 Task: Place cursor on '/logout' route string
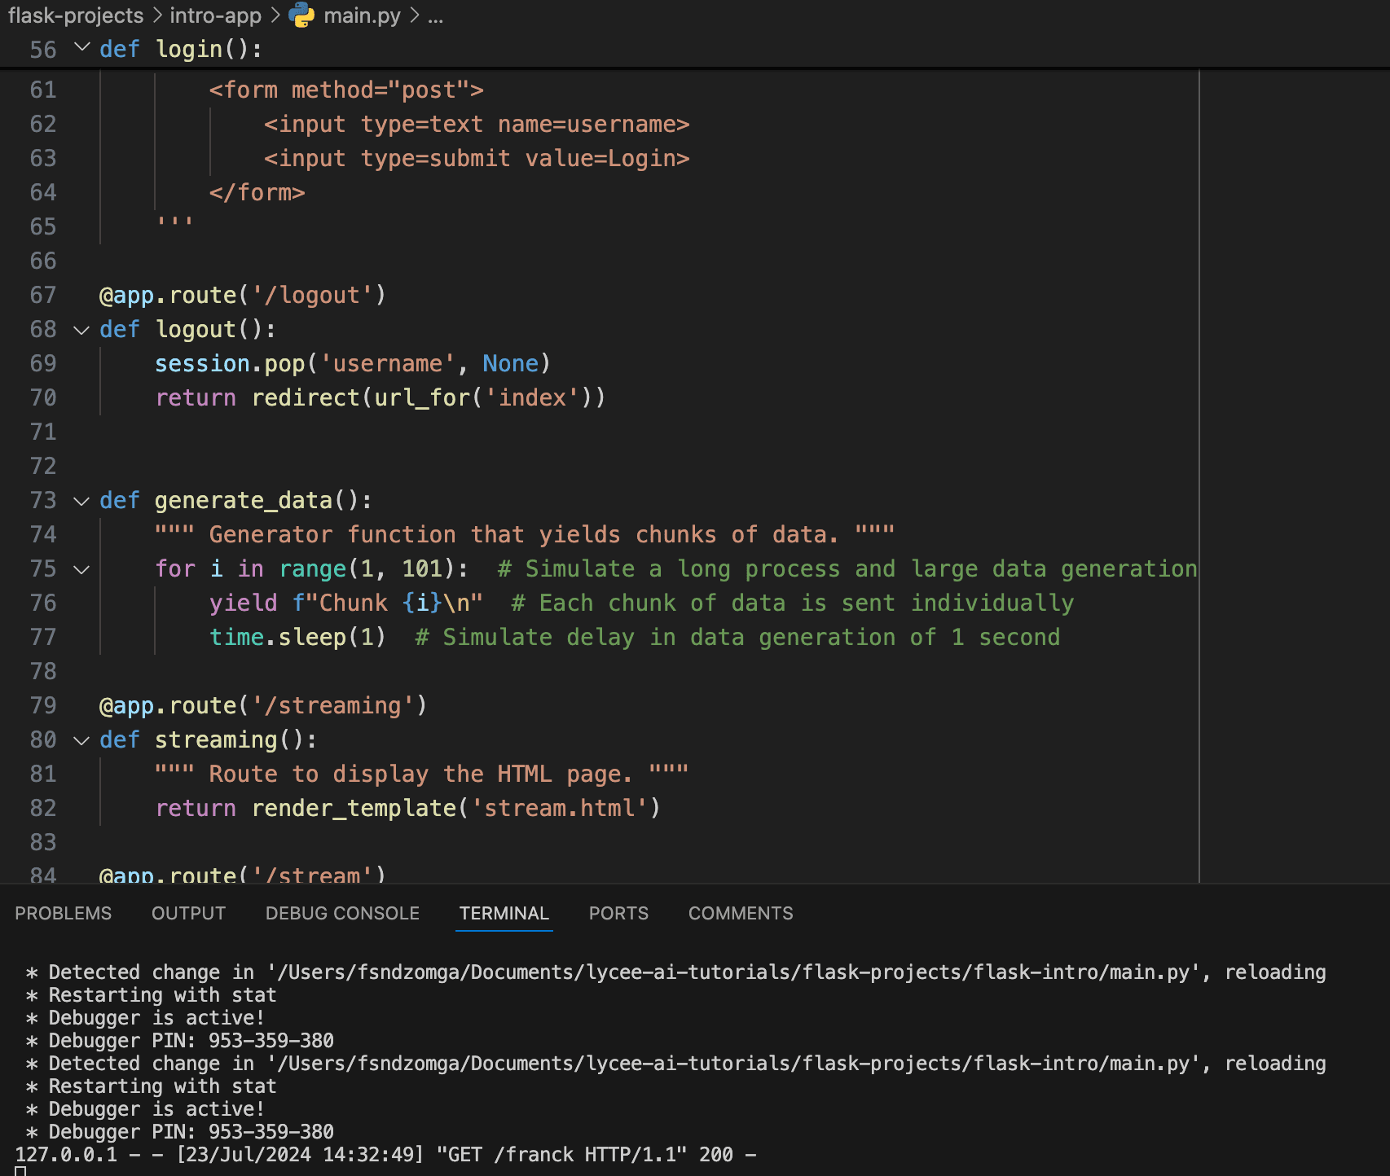(x=319, y=295)
